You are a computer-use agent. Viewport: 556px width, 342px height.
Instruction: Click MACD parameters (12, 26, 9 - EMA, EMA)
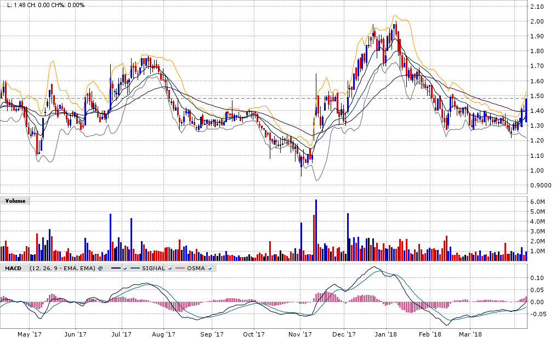(63, 269)
